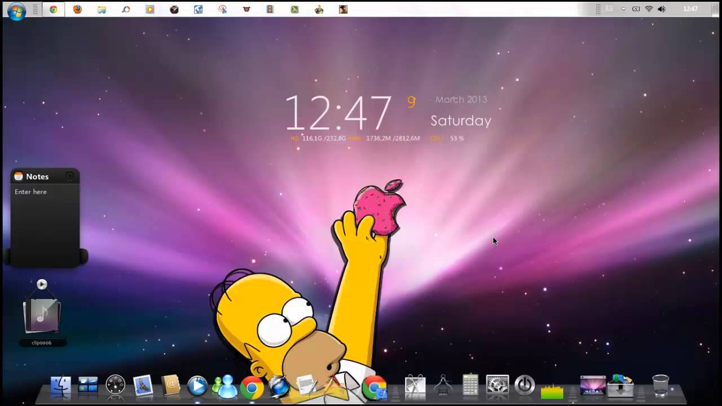Click the power button dock icon
This screenshot has width=722, height=406.
point(525,386)
